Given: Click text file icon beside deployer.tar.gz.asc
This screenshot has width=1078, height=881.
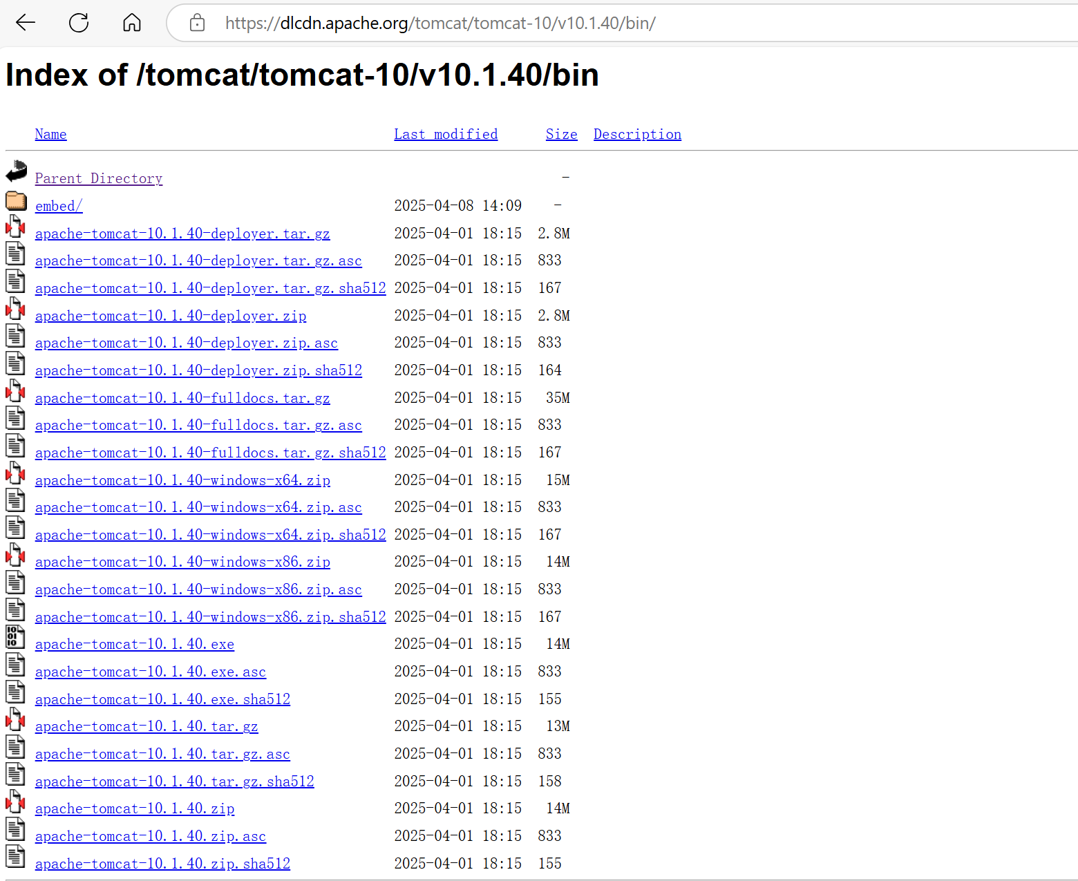Looking at the screenshot, I should point(16,254).
